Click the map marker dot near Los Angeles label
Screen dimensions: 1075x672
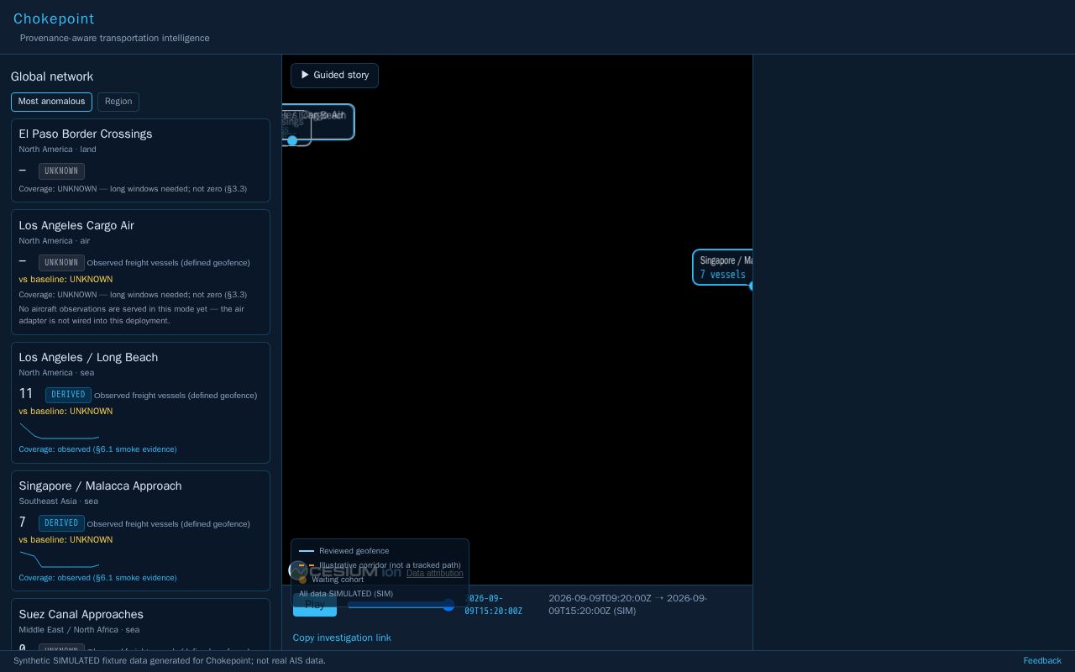tap(292, 140)
